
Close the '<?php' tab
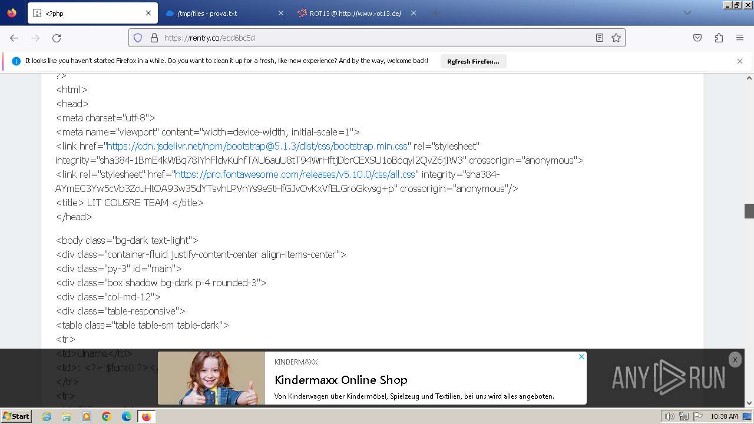[x=148, y=13]
